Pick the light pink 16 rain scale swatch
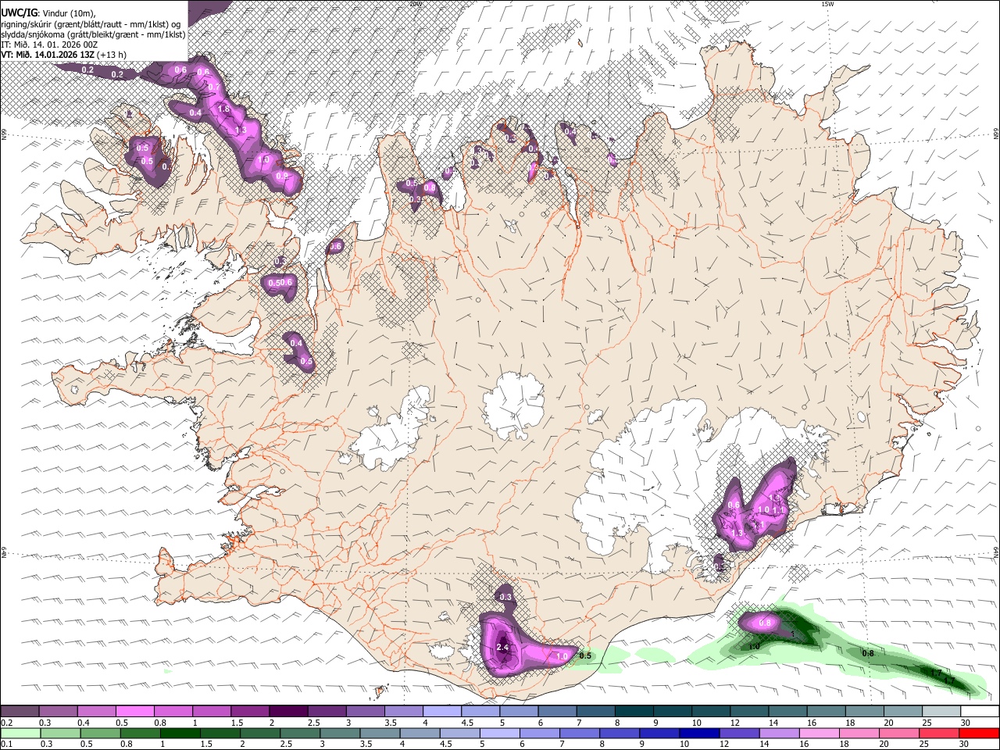The height and width of the screenshot is (750, 1000). click(x=820, y=733)
